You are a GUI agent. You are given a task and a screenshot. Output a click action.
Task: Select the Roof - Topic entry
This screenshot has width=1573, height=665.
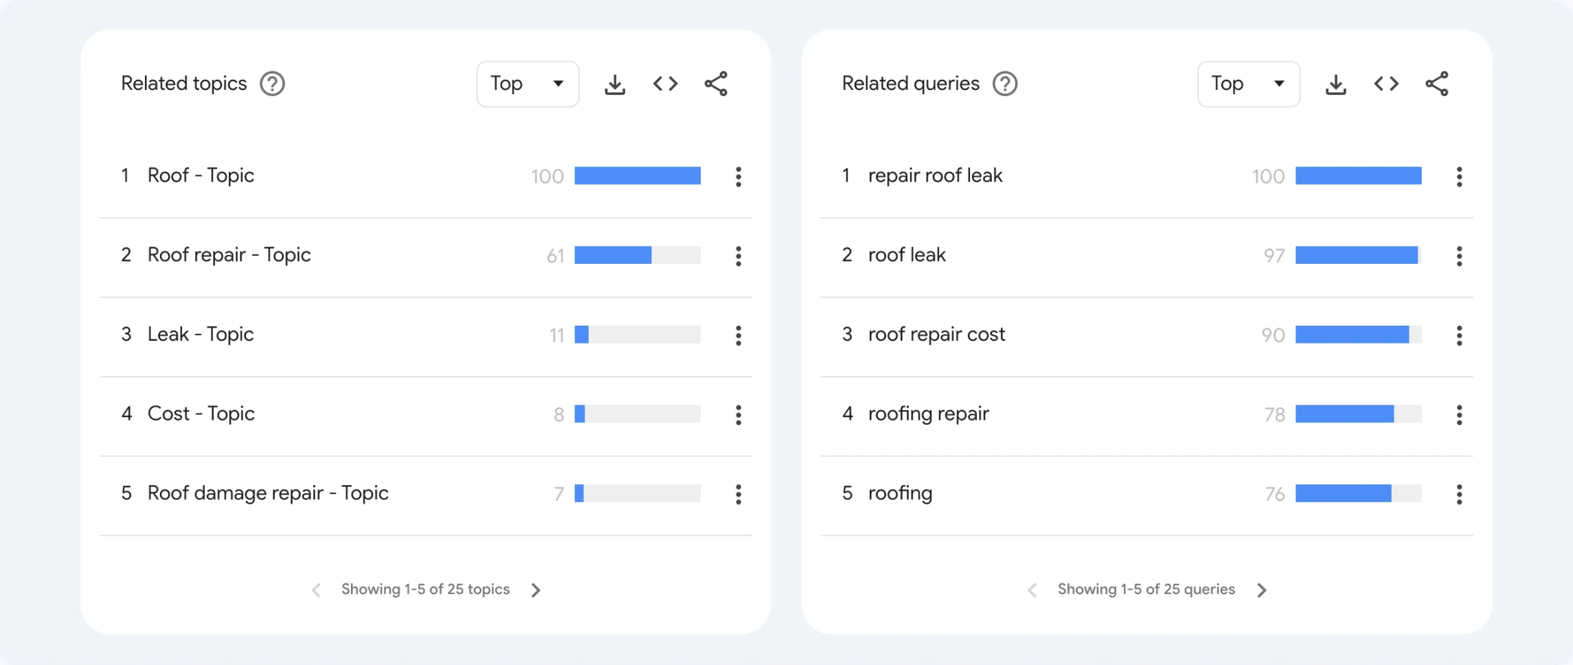pyautogui.click(x=201, y=176)
